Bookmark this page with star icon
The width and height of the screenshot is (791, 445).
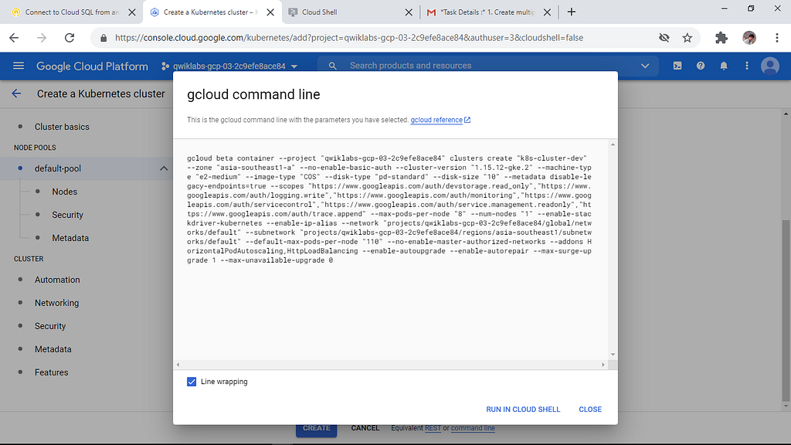click(x=687, y=38)
